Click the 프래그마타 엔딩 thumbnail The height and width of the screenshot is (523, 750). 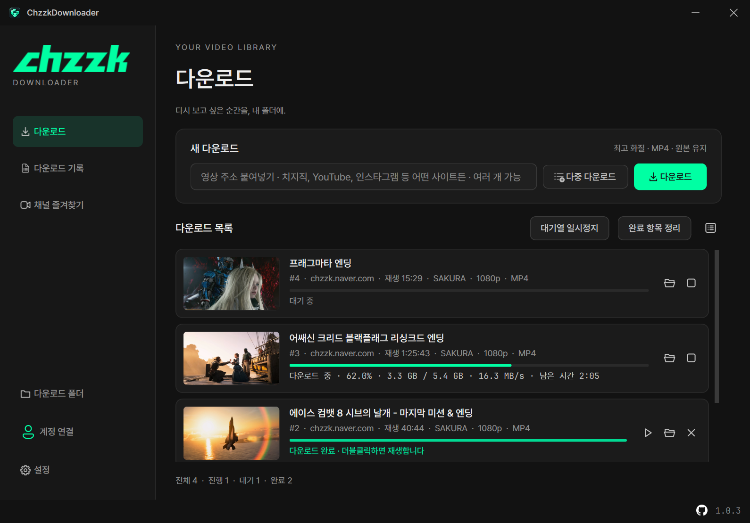tap(231, 283)
